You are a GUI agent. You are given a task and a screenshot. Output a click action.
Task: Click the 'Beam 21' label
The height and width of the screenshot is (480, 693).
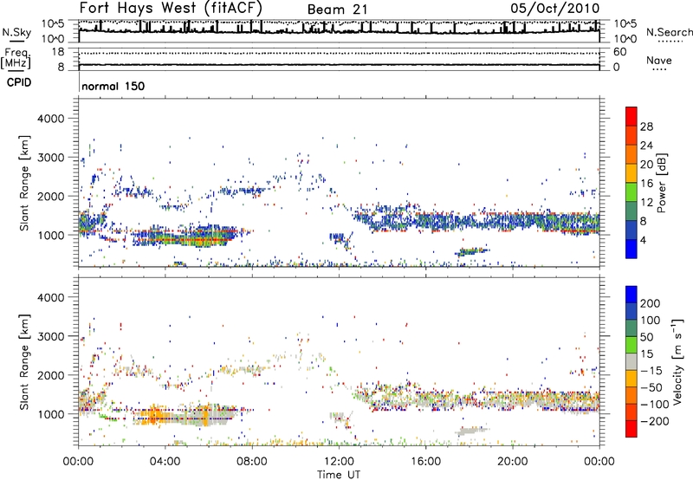click(x=337, y=10)
